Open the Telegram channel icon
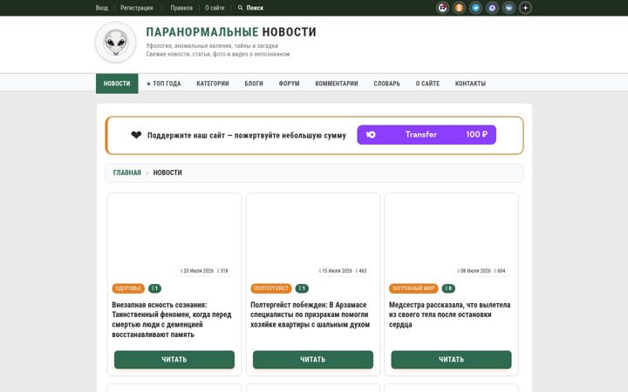Viewport: 628px width, 392px height. [476, 8]
